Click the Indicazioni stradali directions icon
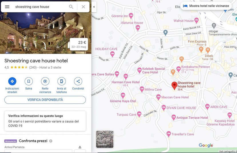Image resolution: width=237 pixels, height=153 pixels. coord(12,81)
